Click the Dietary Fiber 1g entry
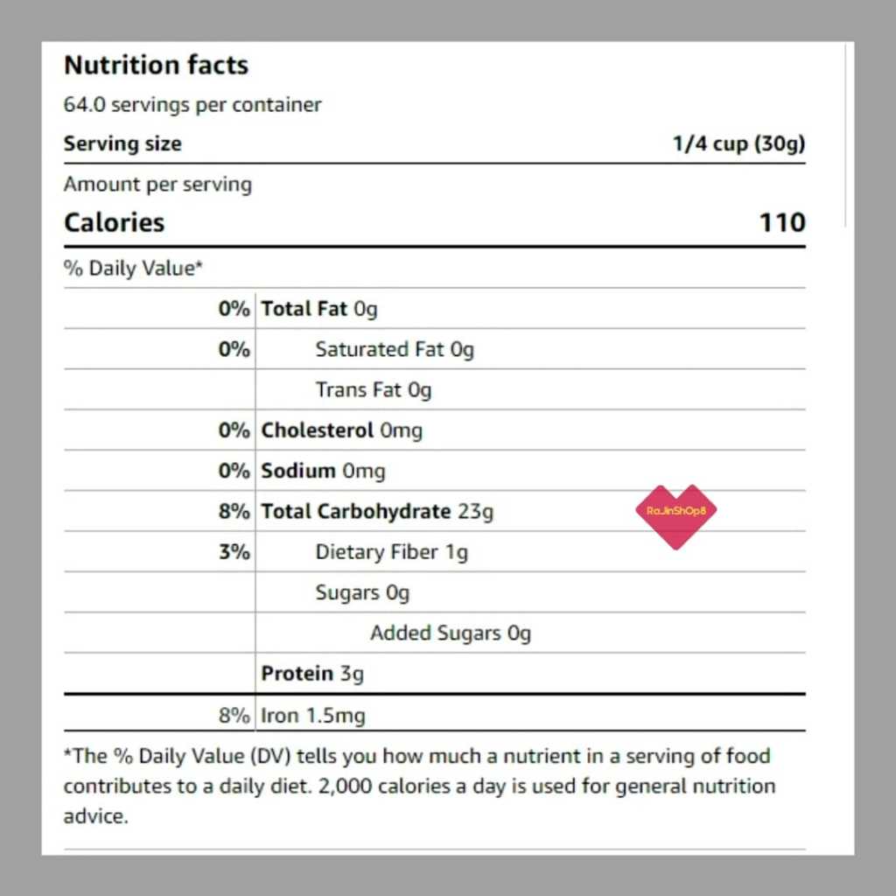Image resolution: width=896 pixels, height=896 pixels. 392,552
